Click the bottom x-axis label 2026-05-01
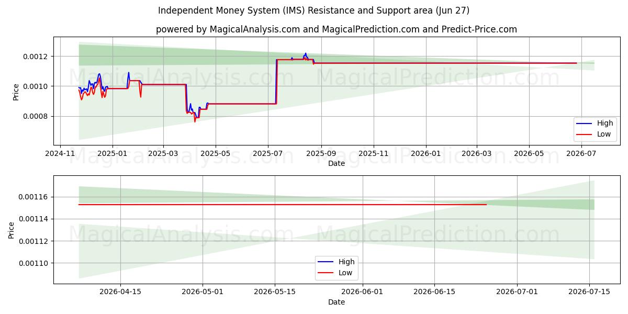Image resolution: width=628 pixels, height=314 pixels. click(203, 293)
